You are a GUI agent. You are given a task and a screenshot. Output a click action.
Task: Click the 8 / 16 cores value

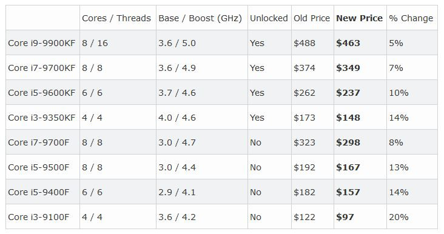[x=95, y=43]
